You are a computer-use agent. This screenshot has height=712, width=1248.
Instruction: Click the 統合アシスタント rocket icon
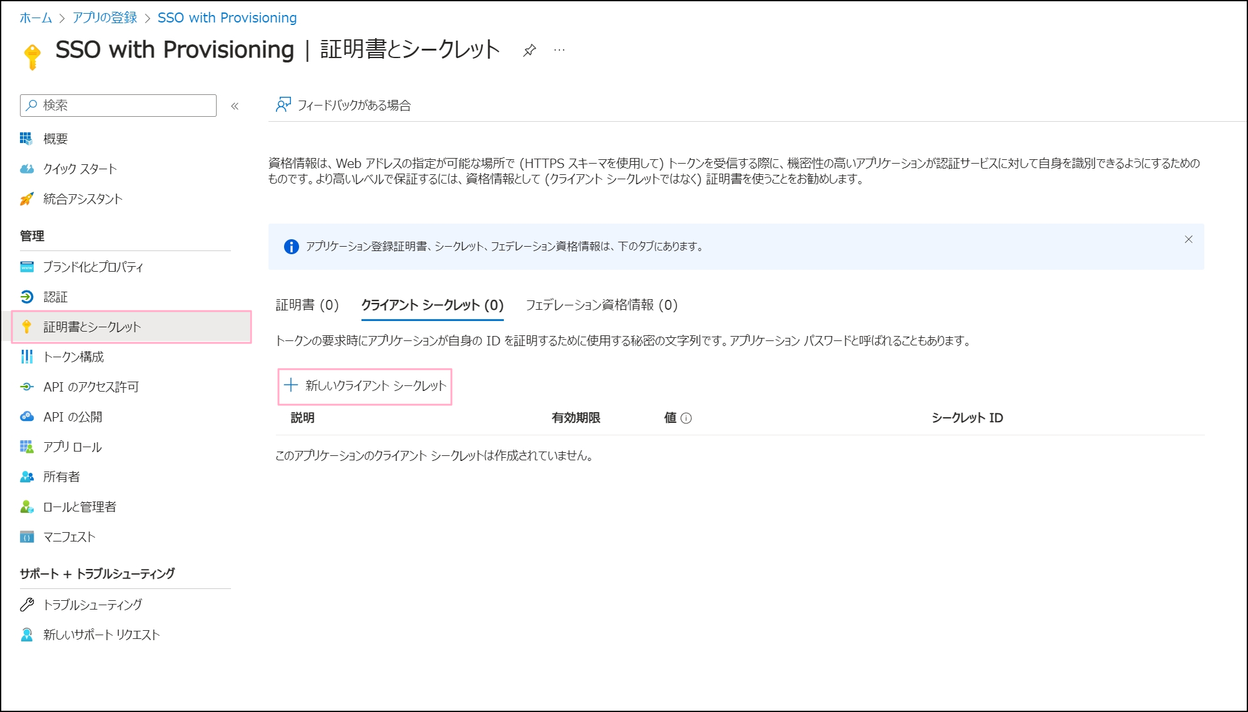[x=26, y=199]
